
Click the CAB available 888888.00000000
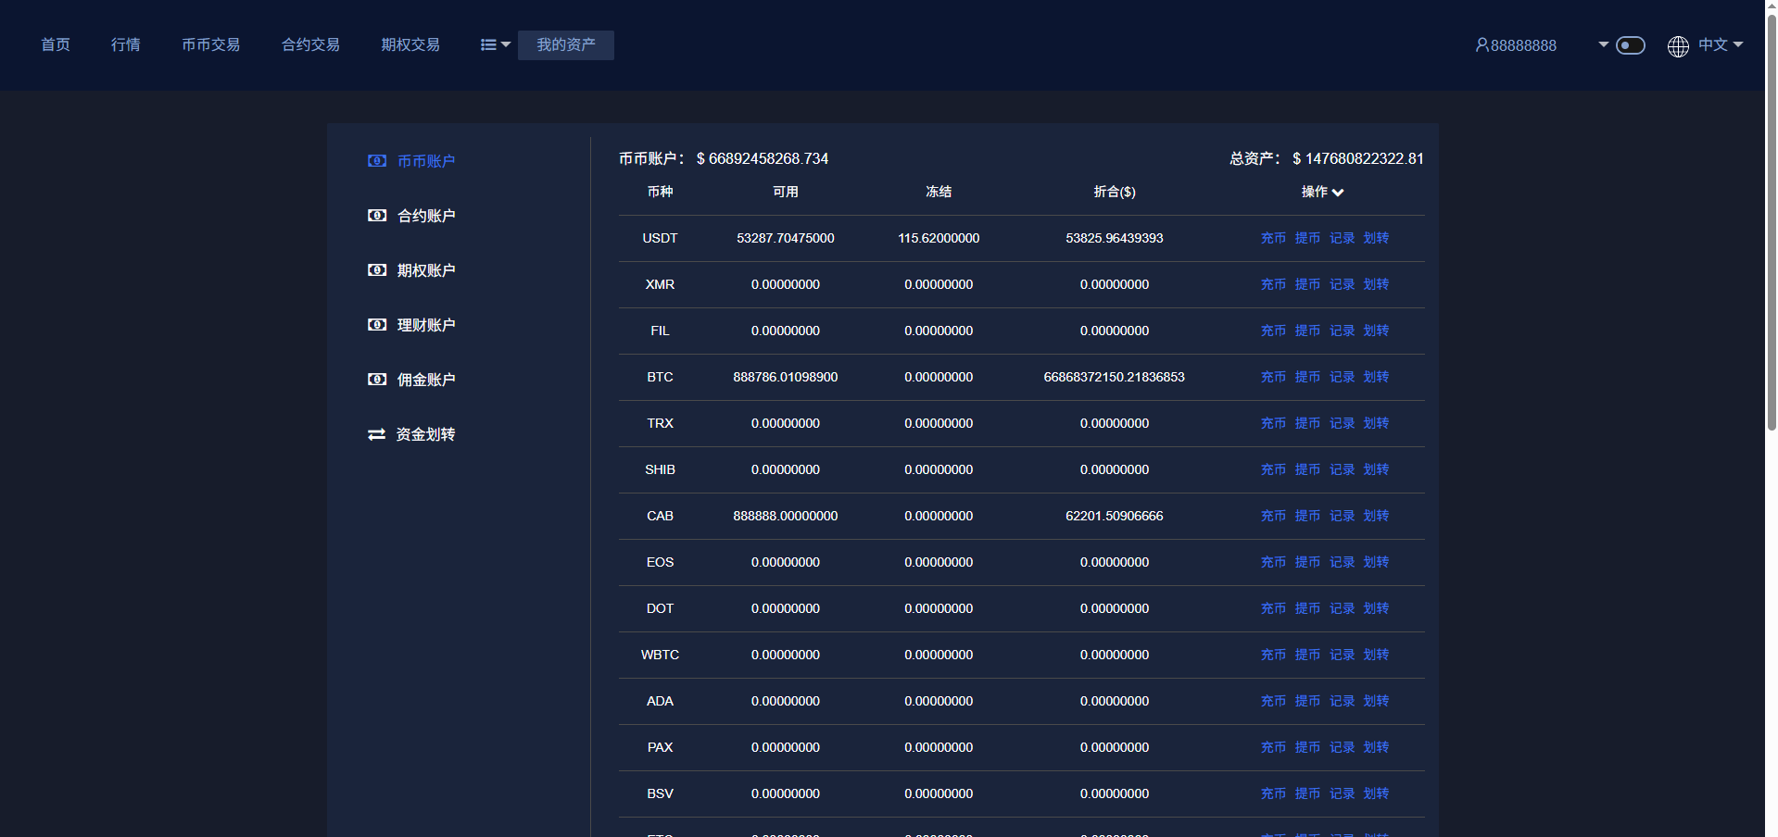[x=786, y=516]
